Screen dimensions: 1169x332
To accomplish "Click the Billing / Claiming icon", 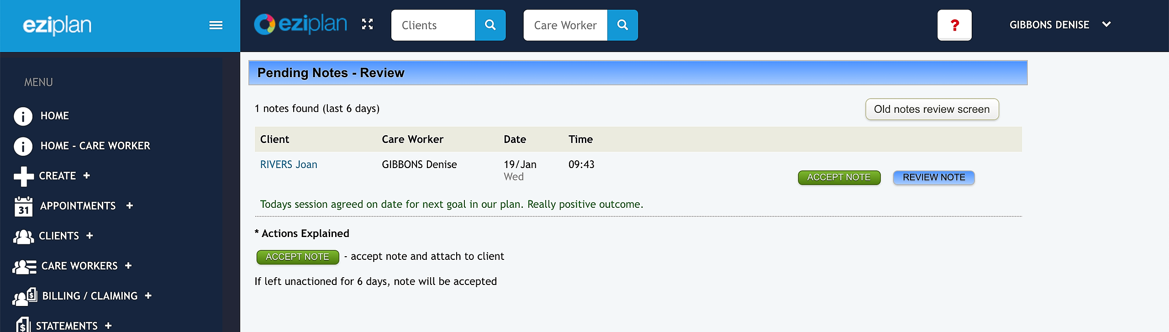I will (x=25, y=296).
